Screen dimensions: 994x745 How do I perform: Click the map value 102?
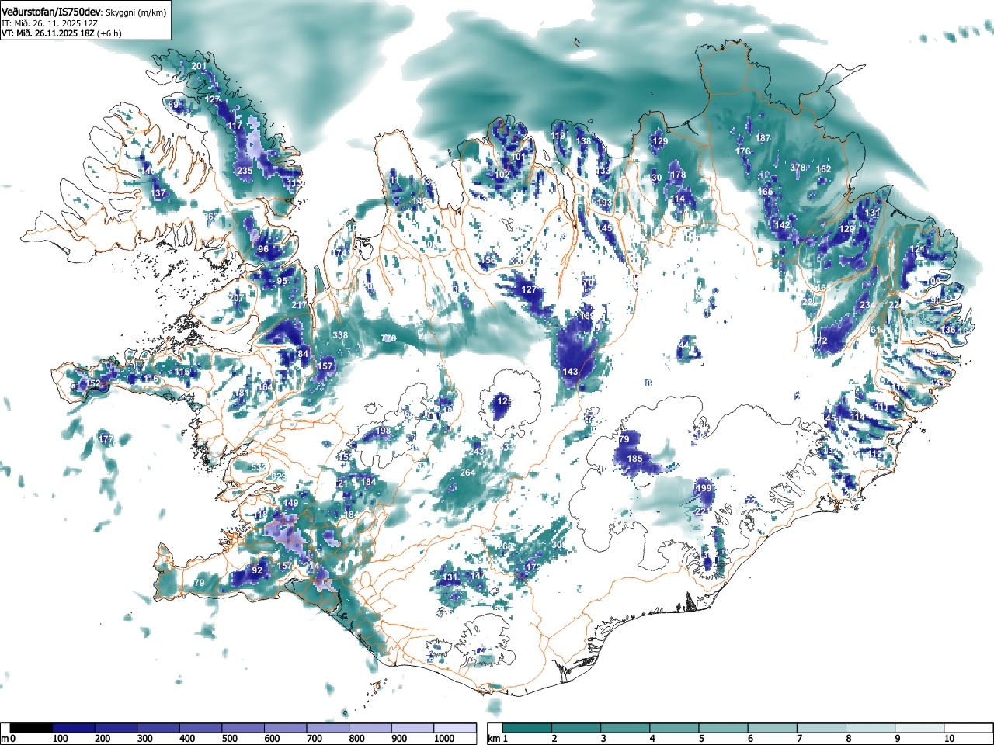(x=502, y=175)
